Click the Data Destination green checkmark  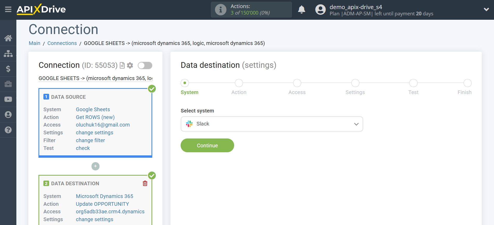click(x=152, y=176)
